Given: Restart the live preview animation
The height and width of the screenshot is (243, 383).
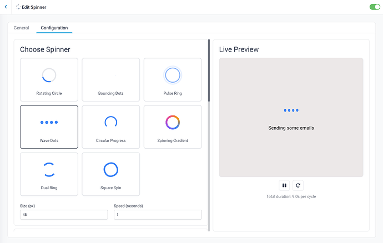Looking at the screenshot, I should point(298,185).
